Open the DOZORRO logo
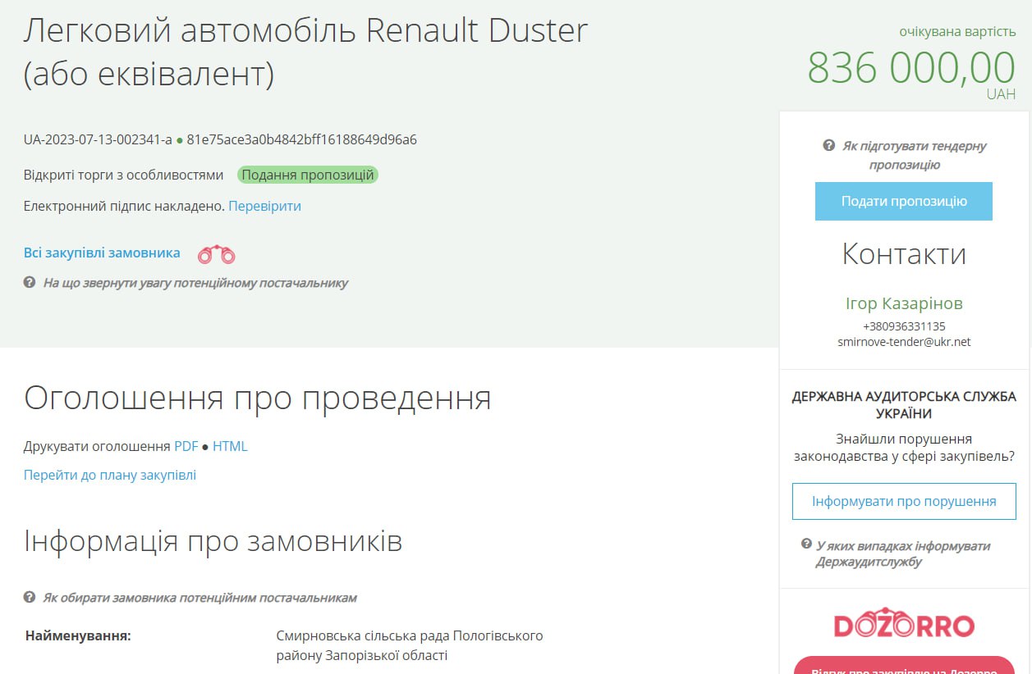This screenshot has width=1032, height=674. 904,625
